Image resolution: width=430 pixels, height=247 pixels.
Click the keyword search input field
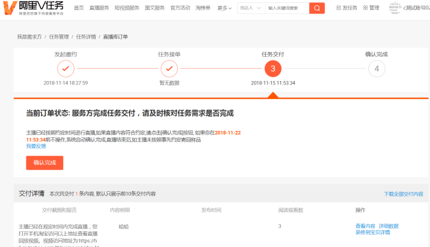287,8
